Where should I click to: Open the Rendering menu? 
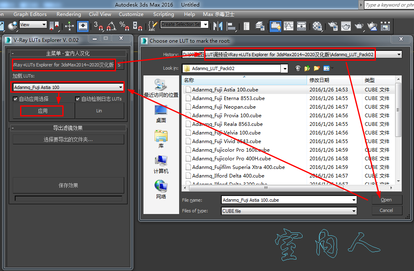click(68, 14)
